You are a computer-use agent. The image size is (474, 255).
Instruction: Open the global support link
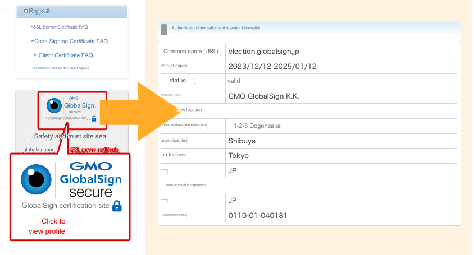point(39,150)
